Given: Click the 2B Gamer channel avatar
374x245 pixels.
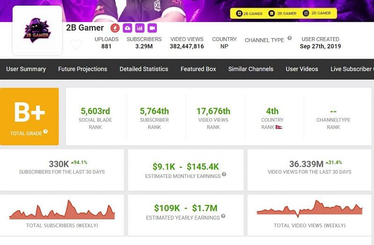Looking at the screenshot, I should pos(37,31).
